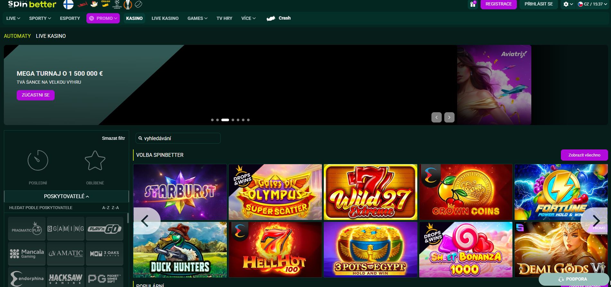This screenshot has height=287, width=611.
Task: Open the Hell Hot 100 game
Action: pyautogui.click(x=275, y=249)
